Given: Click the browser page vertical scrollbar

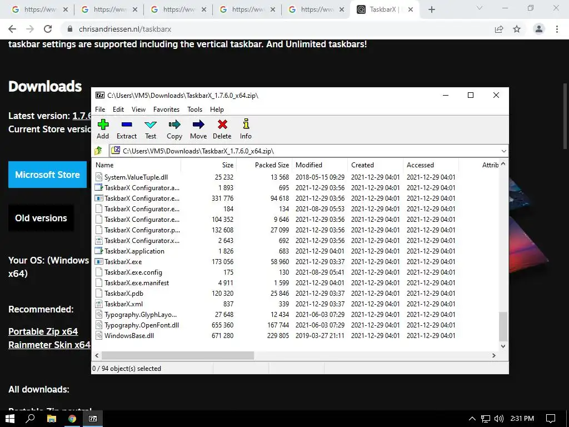Looking at the screenshot, I should [565, 116].
